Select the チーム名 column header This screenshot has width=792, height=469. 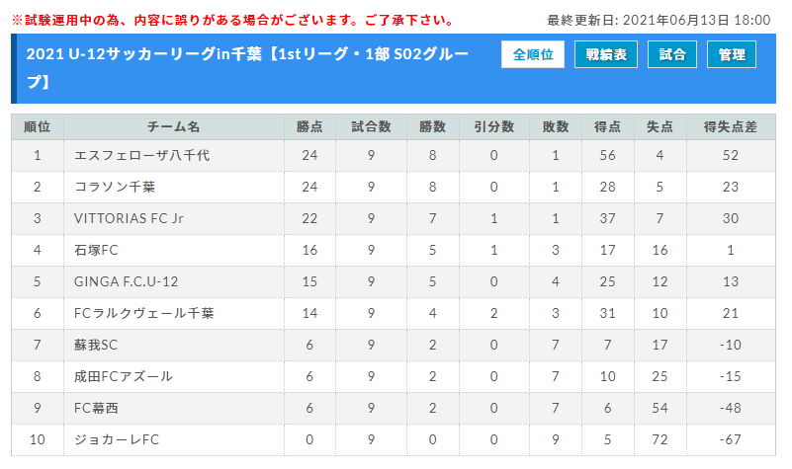tap(174, 127)
